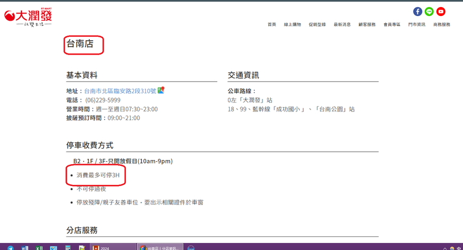Open the 線上購物 menu item
Image resolution: width=463 pixels, height=250 pixels.
pos(292,24)
